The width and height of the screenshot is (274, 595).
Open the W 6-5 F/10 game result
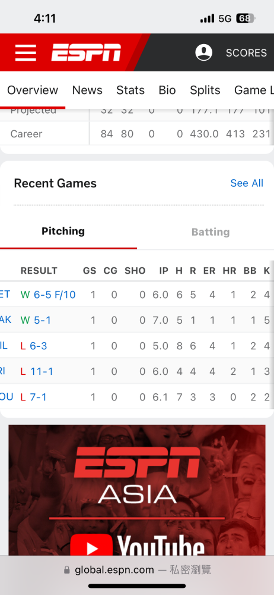click(x=48, y=295)
